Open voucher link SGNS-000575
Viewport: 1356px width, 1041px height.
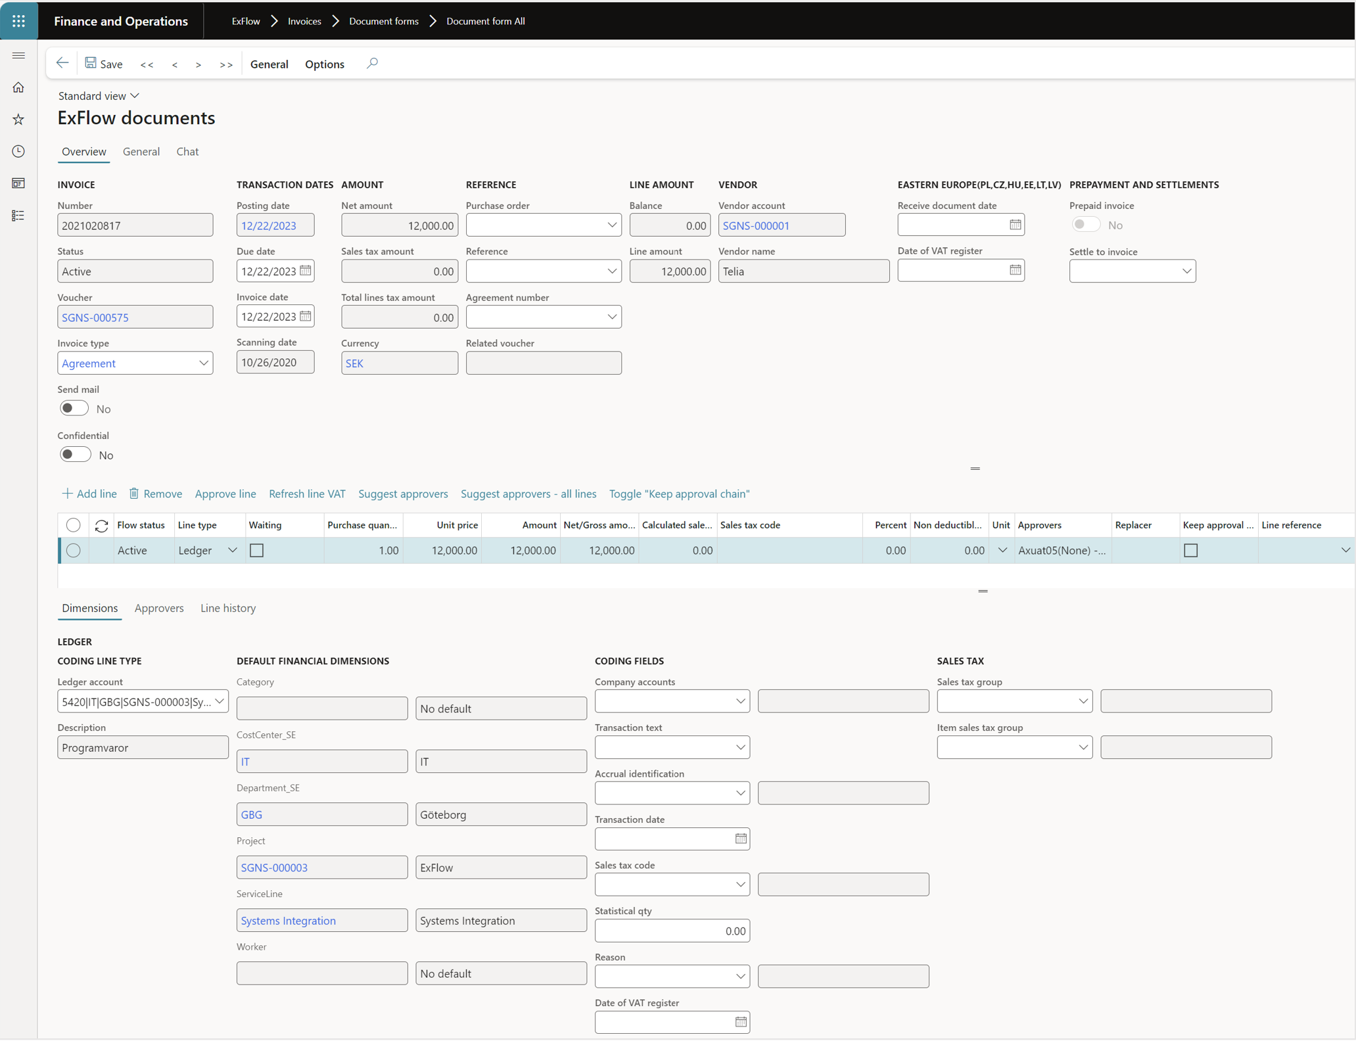(95, 317)
